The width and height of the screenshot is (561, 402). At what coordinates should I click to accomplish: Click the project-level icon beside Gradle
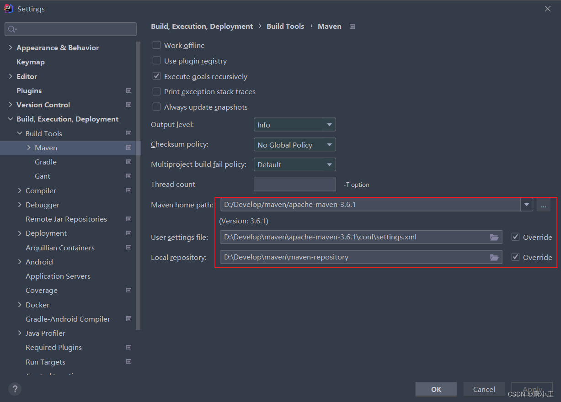coord(128,162)
